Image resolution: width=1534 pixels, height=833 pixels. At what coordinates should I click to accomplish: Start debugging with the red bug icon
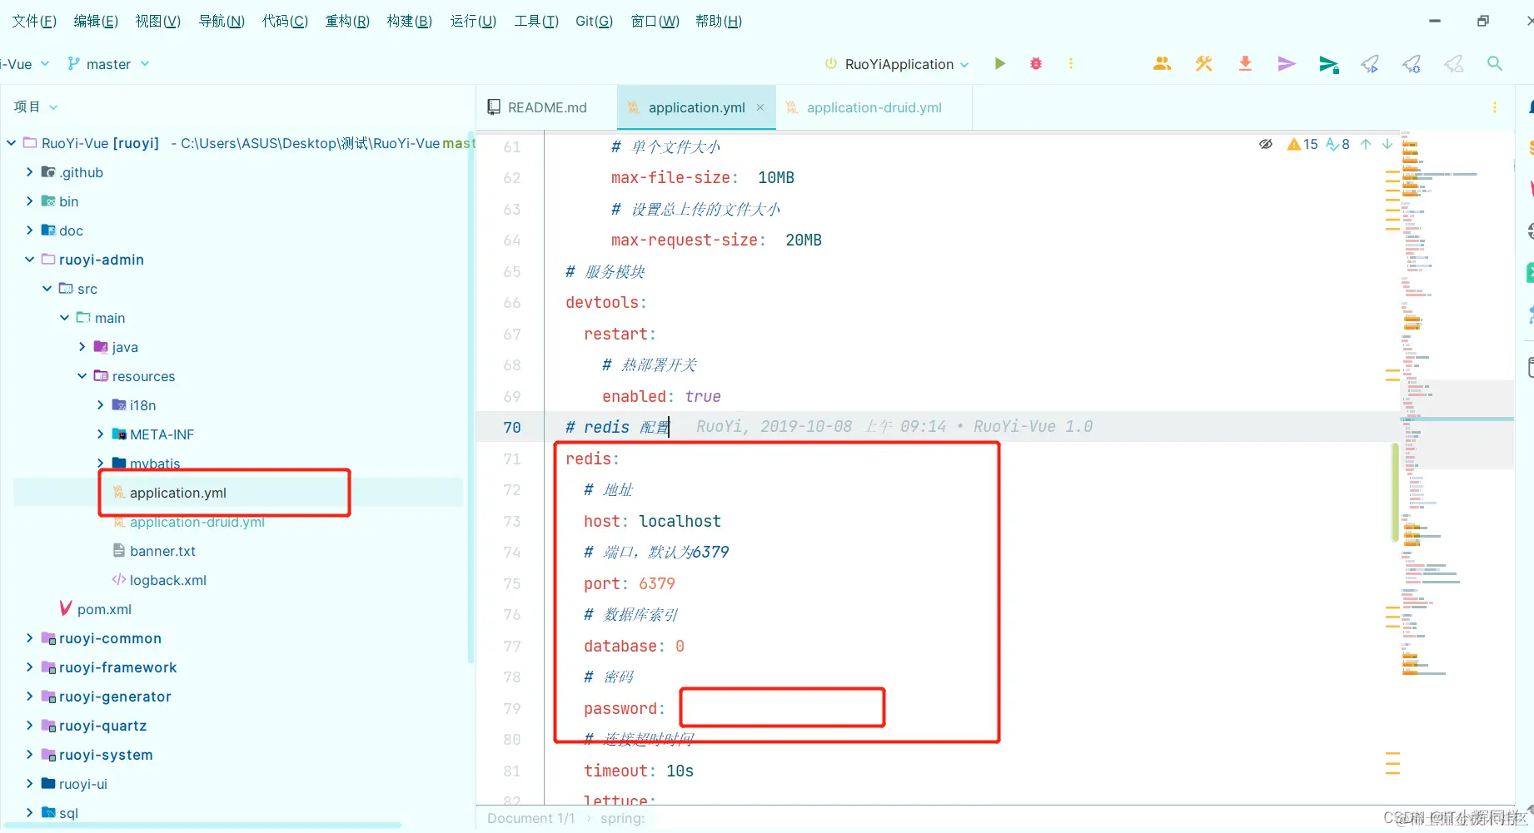pyautogui.click(x=1036, y=64)
